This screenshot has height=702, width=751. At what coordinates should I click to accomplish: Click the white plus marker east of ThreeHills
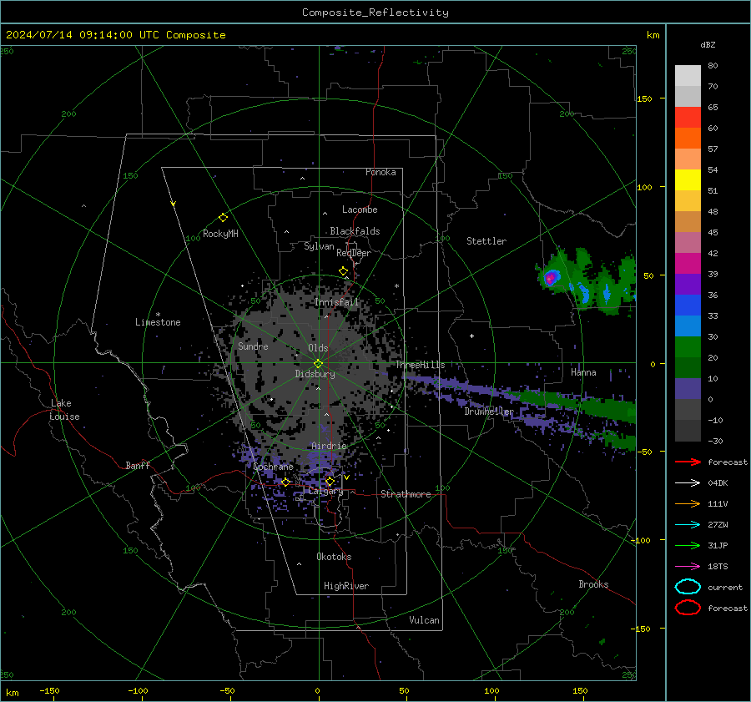(x=471, y=336)
